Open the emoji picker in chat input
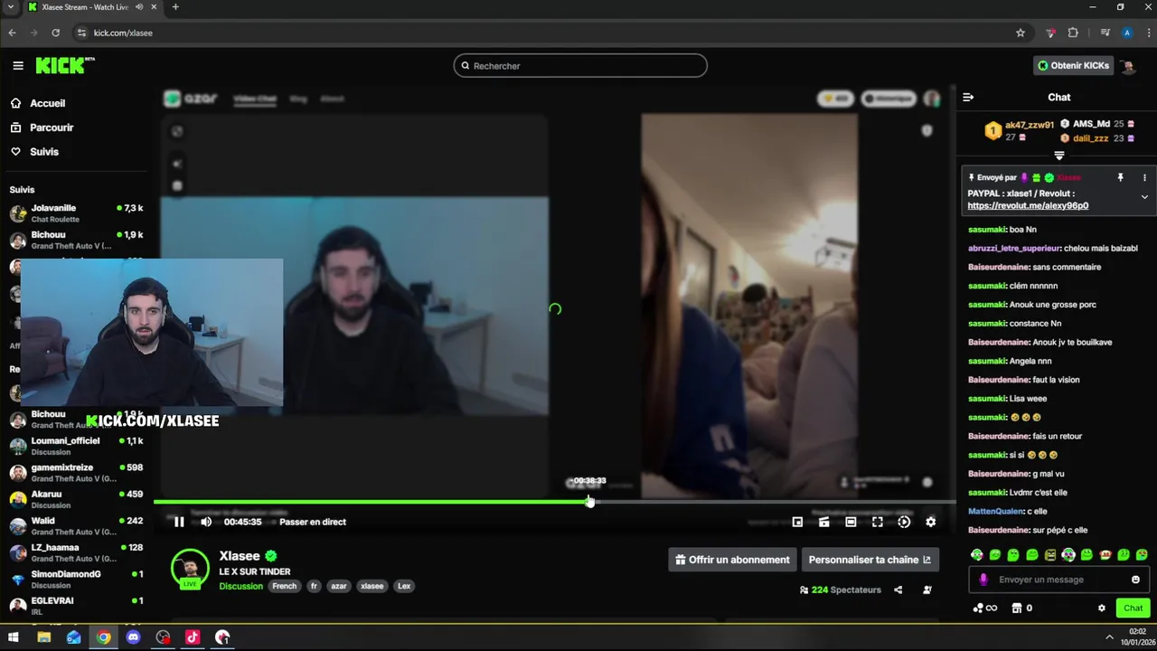This screenshot has width=1157, height=651. [1136, 580]
